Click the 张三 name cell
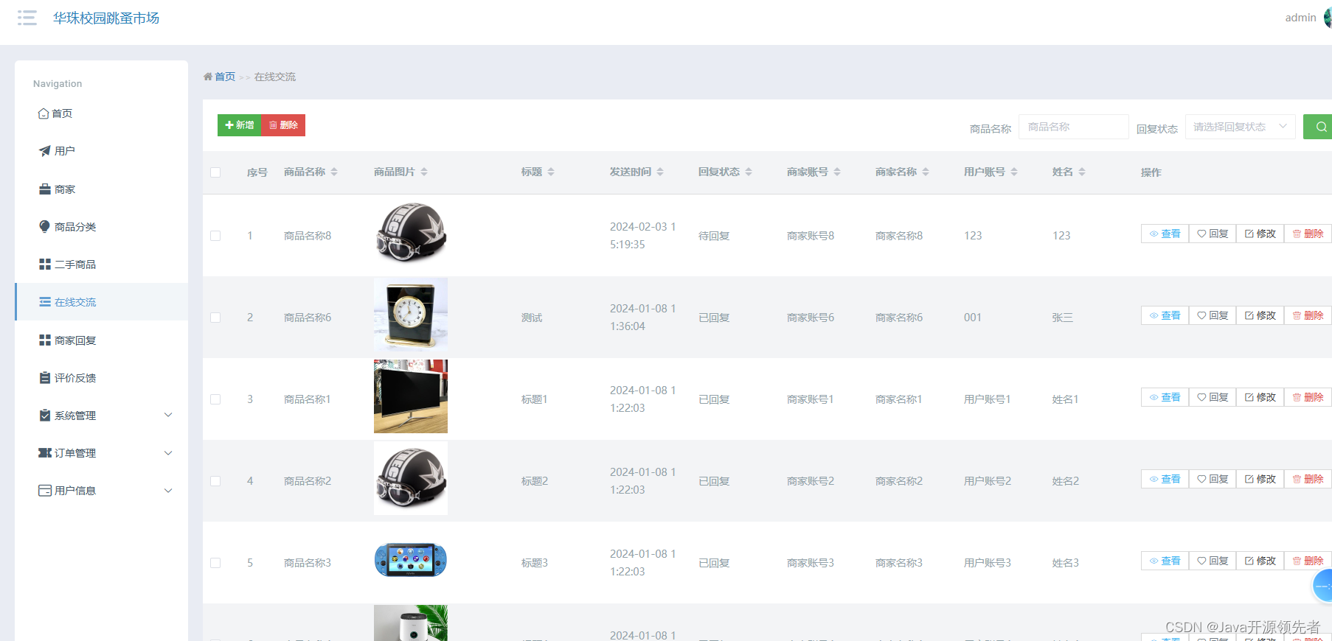This screenshot has width=1332, height=641. 1063,318
